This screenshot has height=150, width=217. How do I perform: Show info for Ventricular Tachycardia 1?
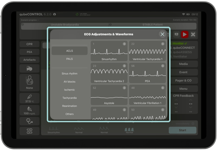162,44
